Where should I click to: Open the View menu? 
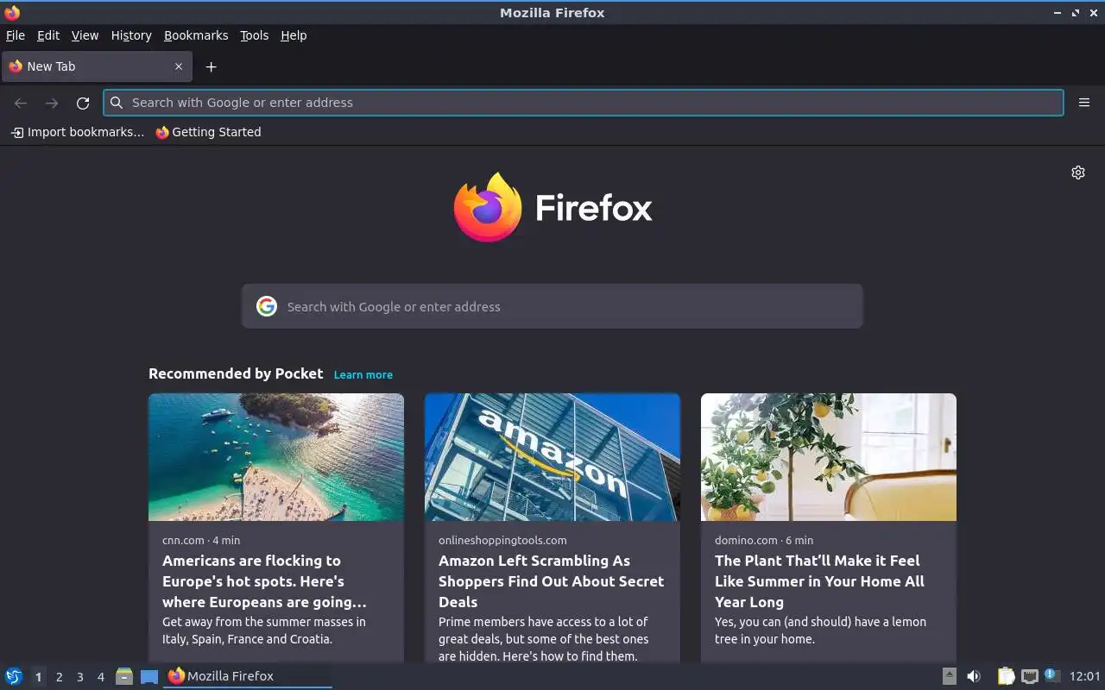coord(85,35)
